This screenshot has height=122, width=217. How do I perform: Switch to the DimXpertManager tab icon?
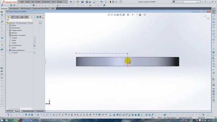[x=22, y=17]
